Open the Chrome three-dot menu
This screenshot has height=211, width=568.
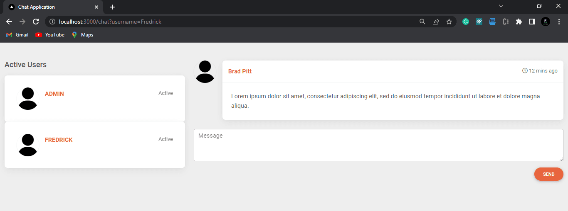(559, 22)
